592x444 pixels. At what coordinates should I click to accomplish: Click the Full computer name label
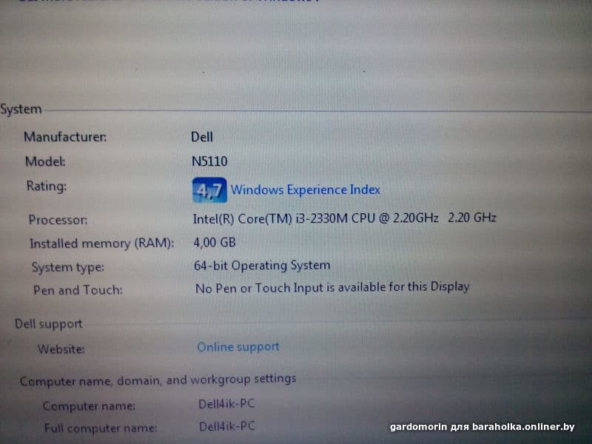click(x=101, y=428)
